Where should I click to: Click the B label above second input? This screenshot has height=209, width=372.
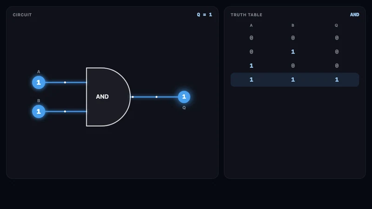click(39, 101)
